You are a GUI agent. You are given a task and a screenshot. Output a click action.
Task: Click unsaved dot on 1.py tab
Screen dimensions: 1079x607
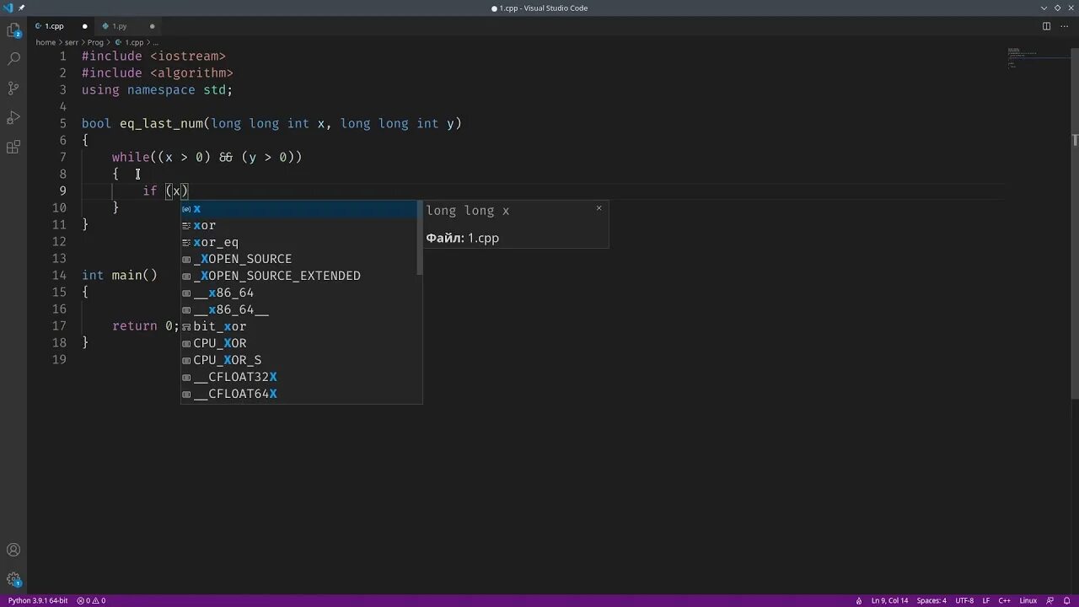[x=152, y=26]
